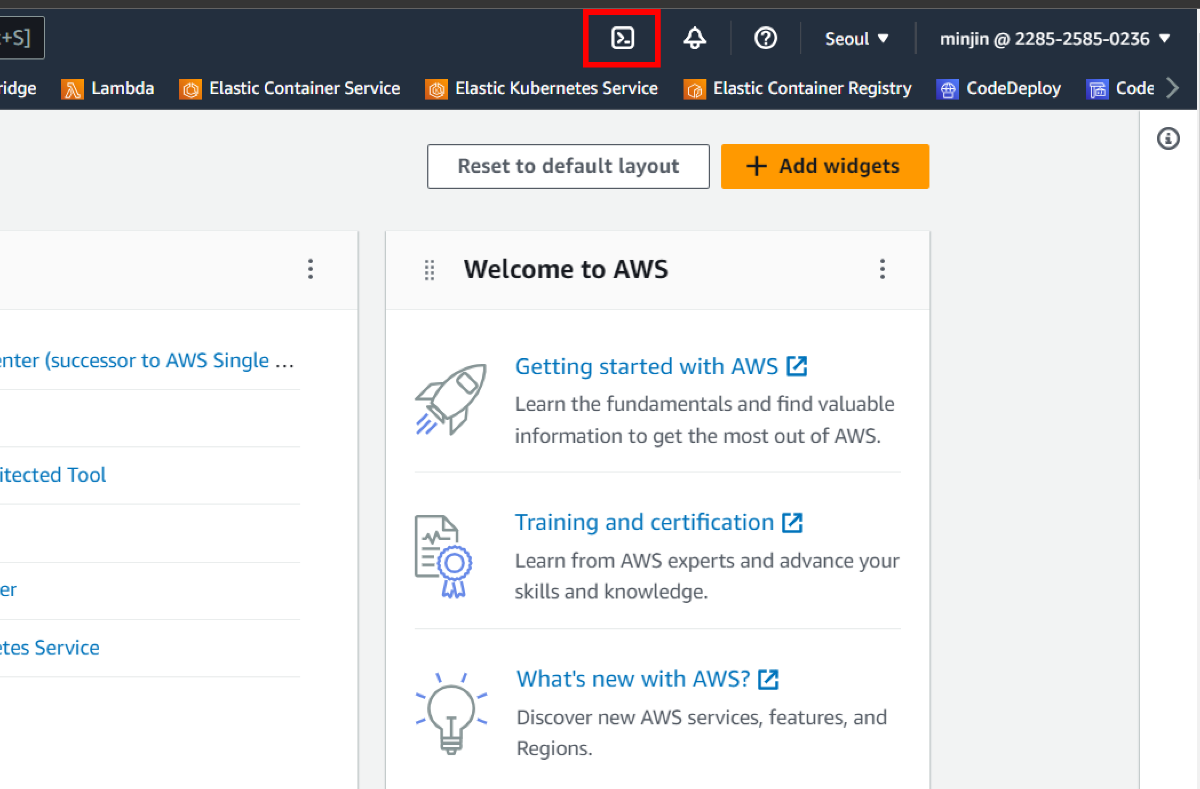This screenshot has height=789, width=1200.
Task: Open the Seoul region dropdown
Action: point(856,38)
